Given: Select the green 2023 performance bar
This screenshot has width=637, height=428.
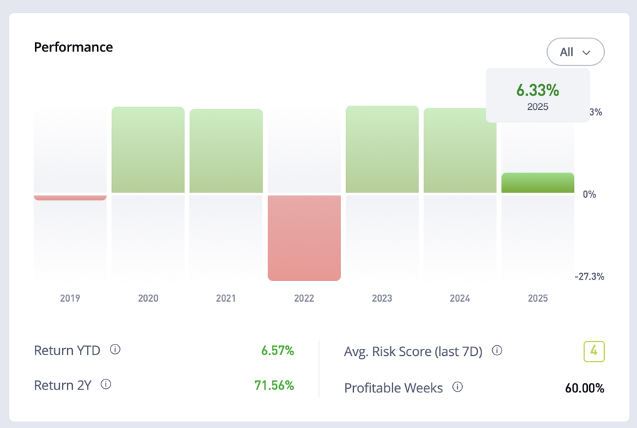Looking at the screenshot, I should click(x=382, y=149).
